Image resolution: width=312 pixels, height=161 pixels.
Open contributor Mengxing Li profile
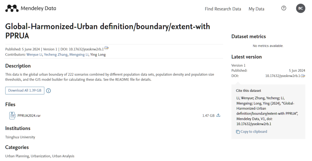pyautogui.click(x=79, y=54)
